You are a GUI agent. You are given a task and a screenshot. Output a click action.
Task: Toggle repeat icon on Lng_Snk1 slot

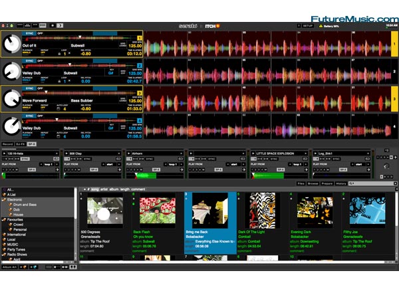coord(367,159)
